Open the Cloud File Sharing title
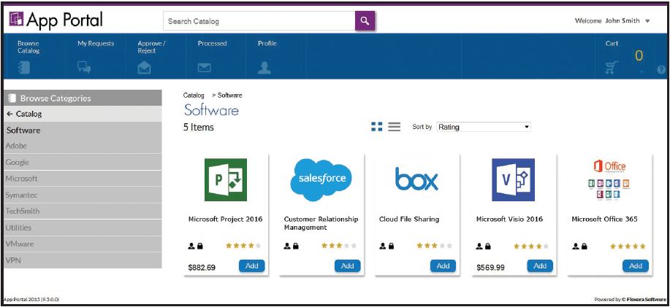The image size is (670, 307). click(409, 219)
